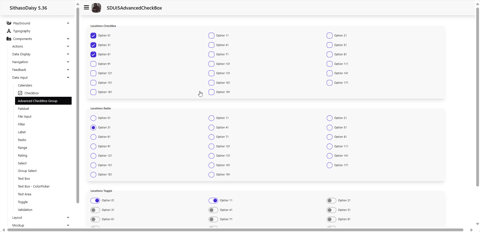Open the Group Select page
This screenshot has width=480, height=232.
click(x=27, y=171)
